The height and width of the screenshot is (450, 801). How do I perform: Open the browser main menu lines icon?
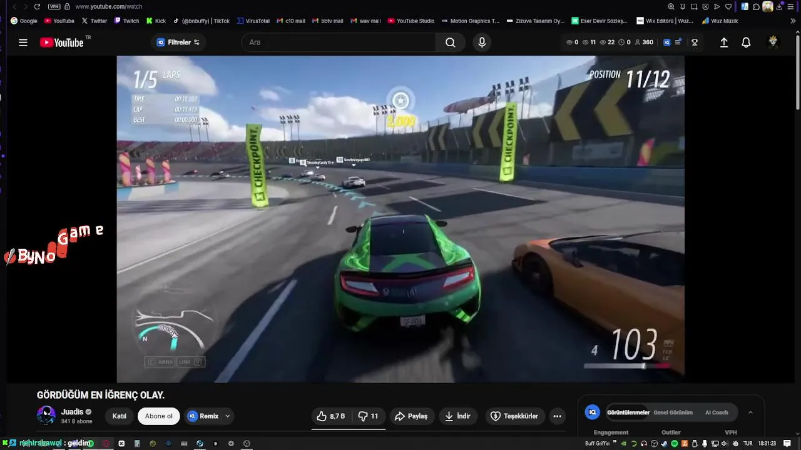[x=791, y=6]
